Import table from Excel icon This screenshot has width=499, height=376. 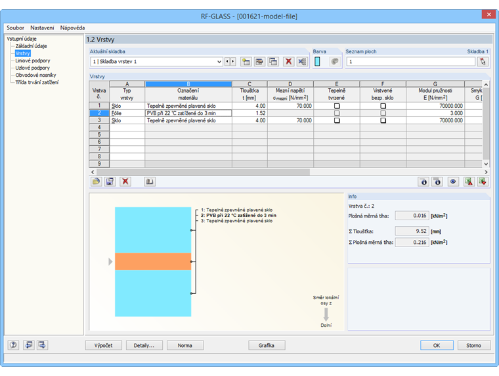point(483,181)
